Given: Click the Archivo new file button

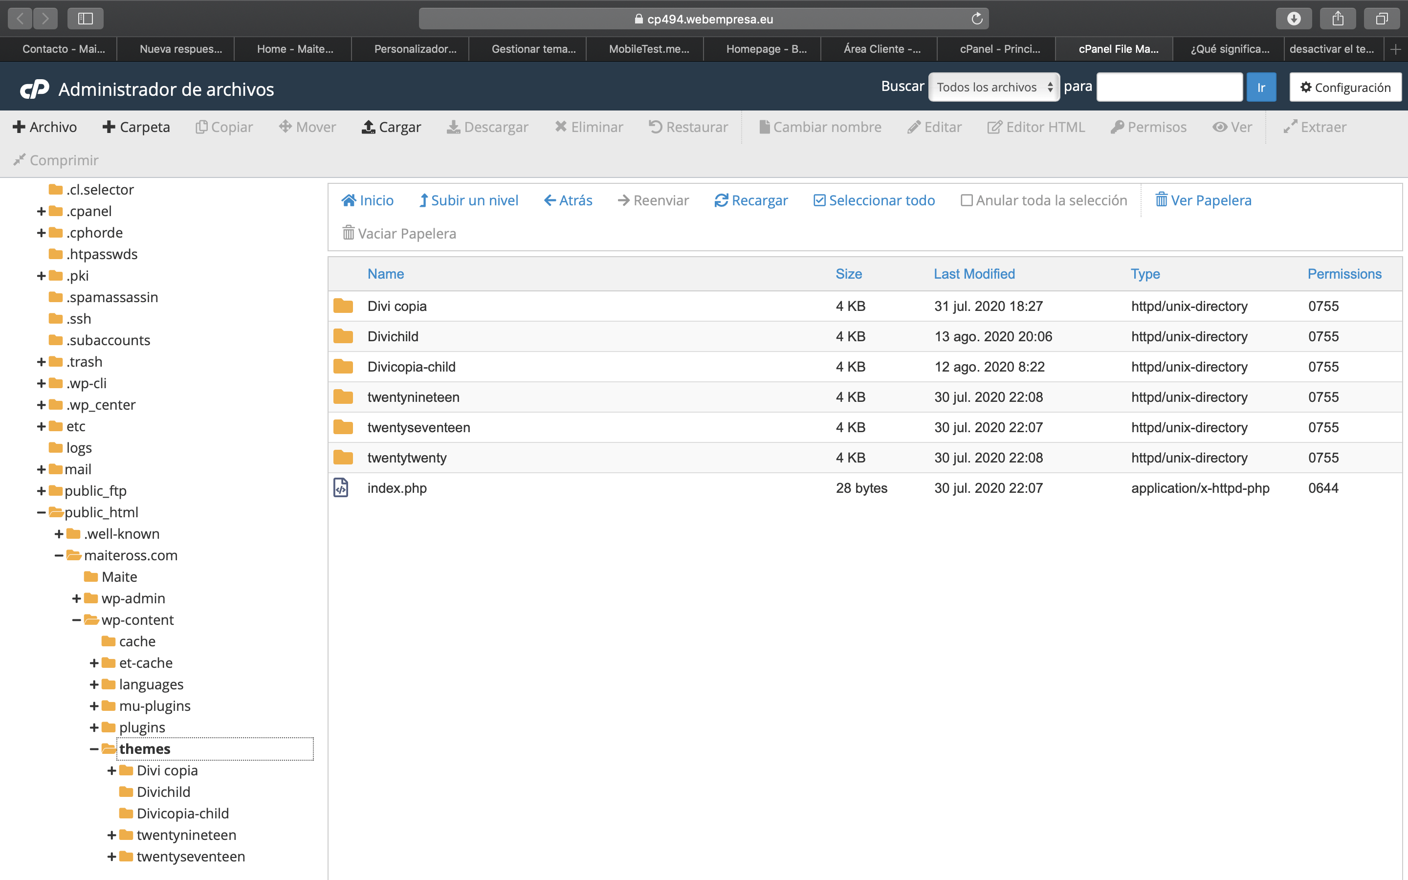Looking at the screenshot, I should coord(45,127).
